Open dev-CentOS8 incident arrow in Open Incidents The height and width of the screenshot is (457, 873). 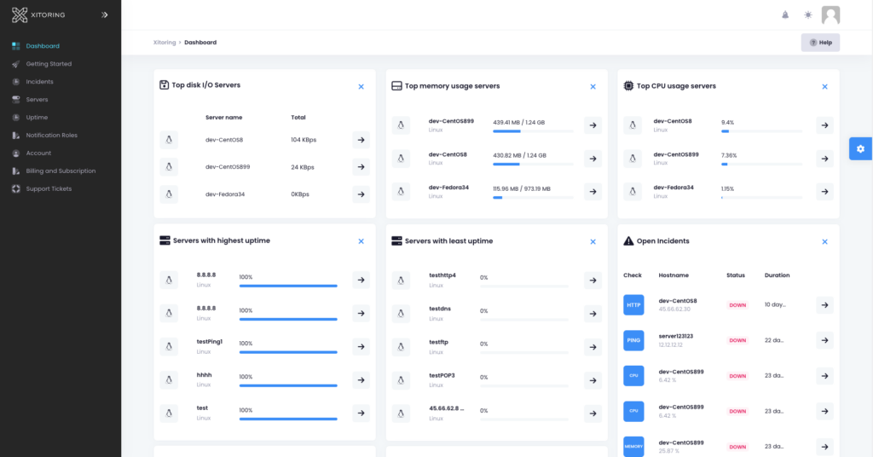[825, 305]
